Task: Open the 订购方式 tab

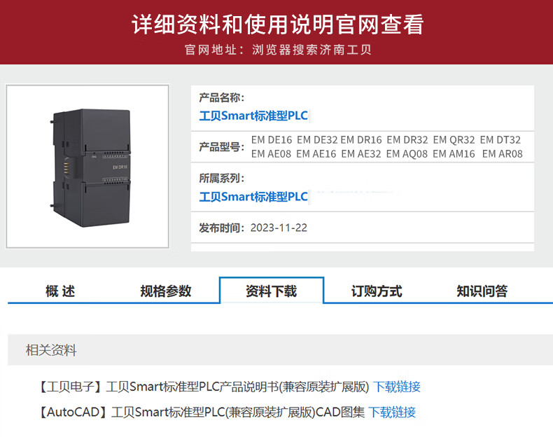Action: pos(377,291)
